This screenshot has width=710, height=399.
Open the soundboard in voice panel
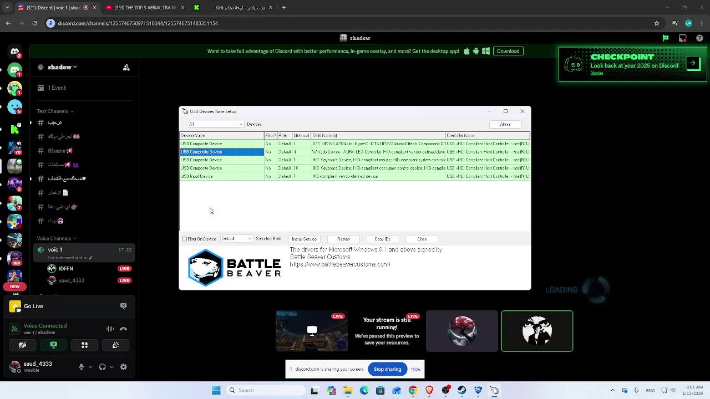click(x=115, y=345)
